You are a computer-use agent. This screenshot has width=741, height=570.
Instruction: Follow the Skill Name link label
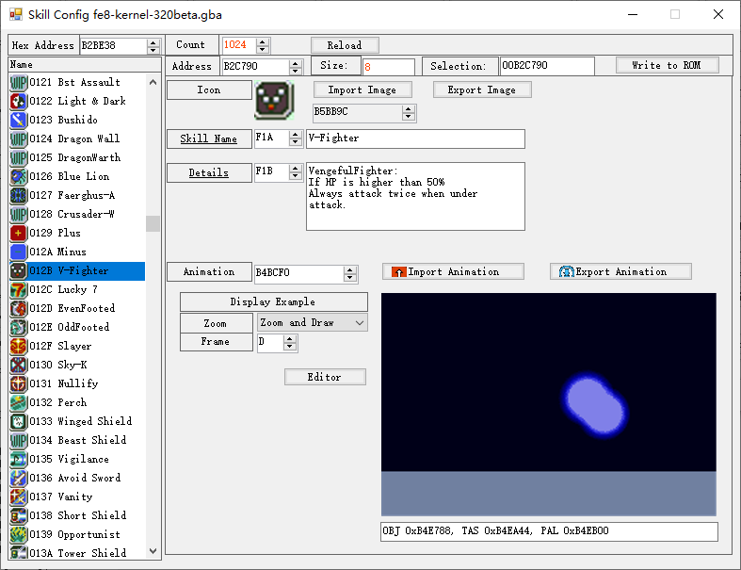pyautogui.click(x=208, y=139)
